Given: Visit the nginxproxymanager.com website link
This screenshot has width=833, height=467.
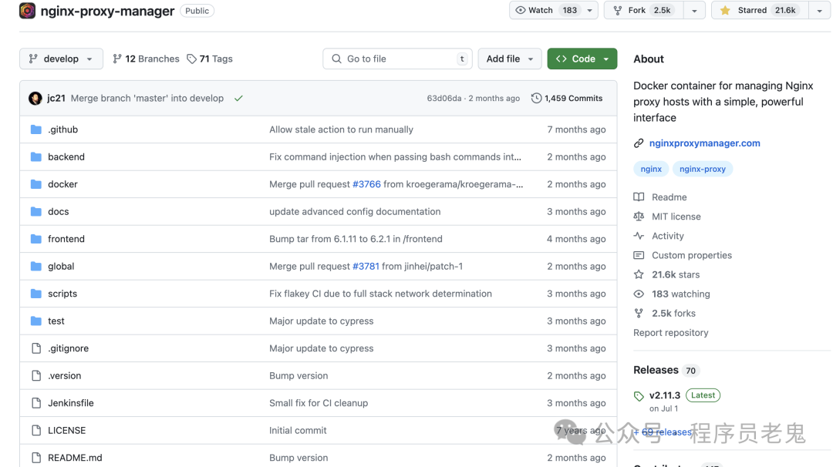Looking at the screenshot, I should click(704, 143).
